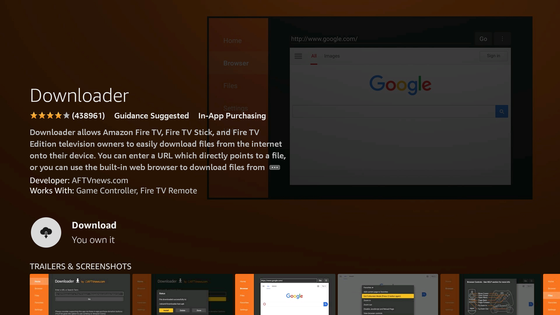The width and height of the screenshot is (560, 315).
Task: Select the Files menu item in sidebar
Action: (x=230, y=85)
